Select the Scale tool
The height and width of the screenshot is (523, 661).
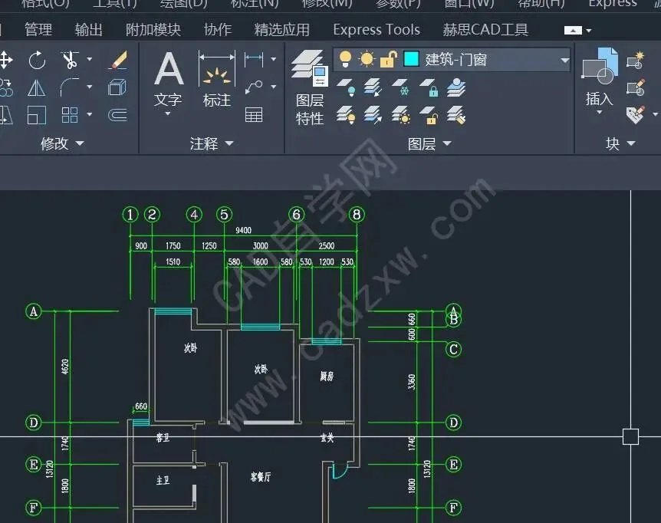[37, 114]
